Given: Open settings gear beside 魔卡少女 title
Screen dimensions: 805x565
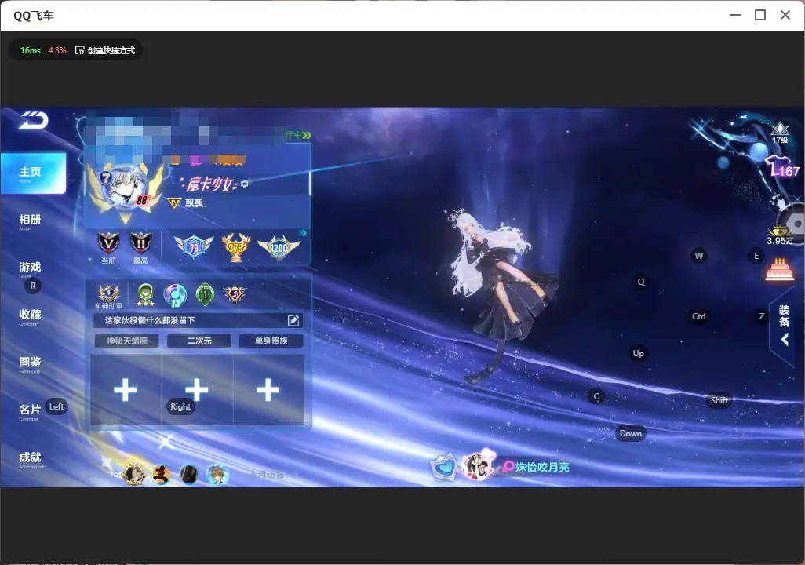Looking at the screenshot, I should point(244,184).
